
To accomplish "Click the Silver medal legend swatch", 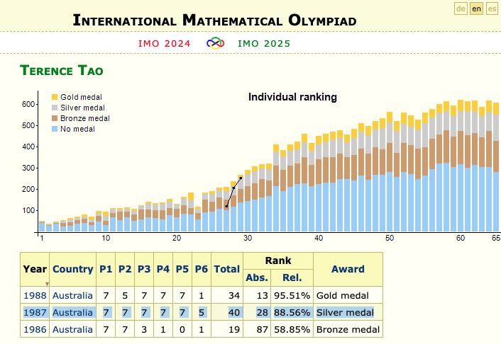I will point(55,108).
